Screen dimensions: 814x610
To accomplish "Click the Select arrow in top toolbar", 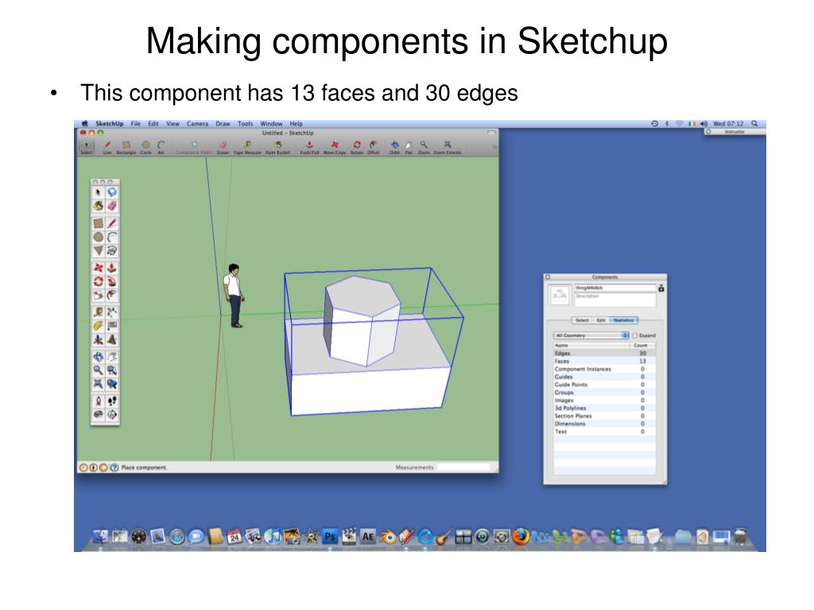I will 86,147.
